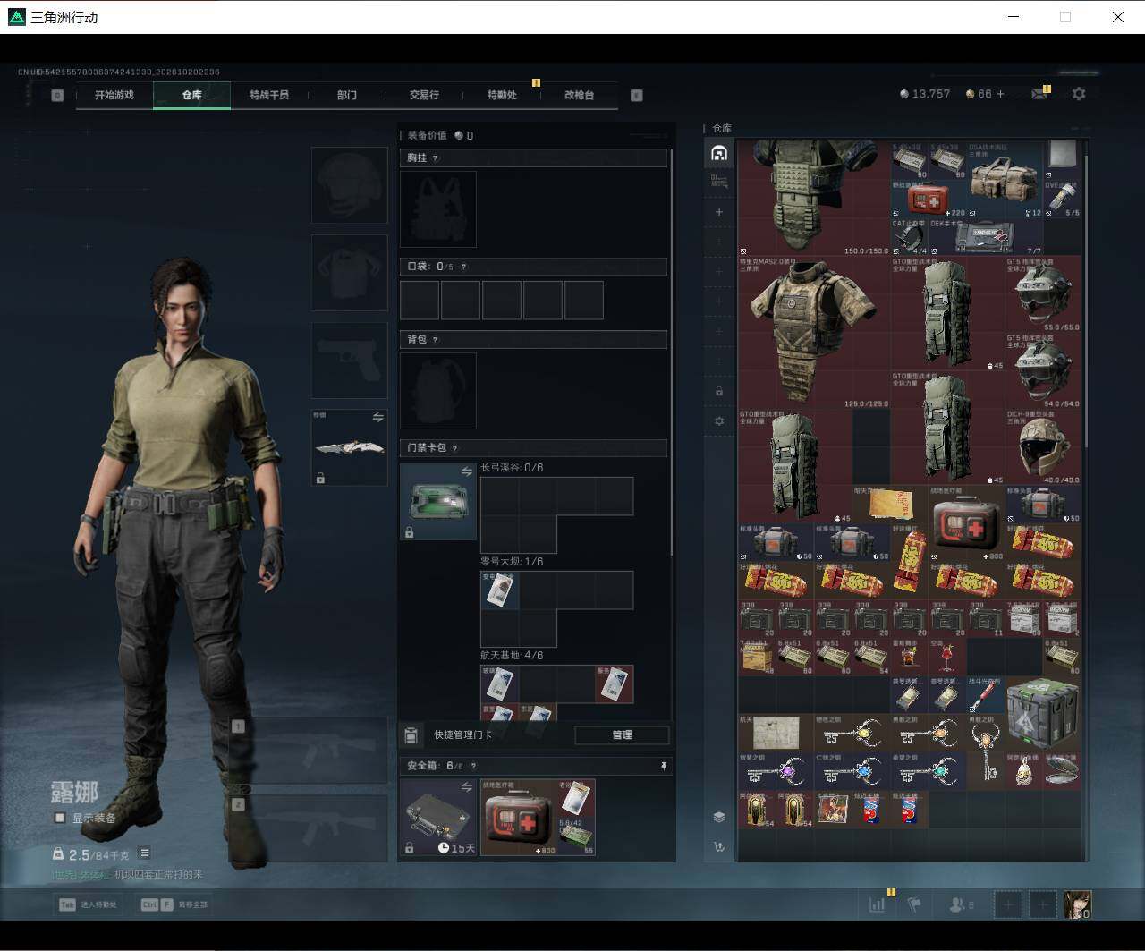Screen dimensions: 1145x951
Task: Toggle the 显示装备 checkbox
Action: (x=60, y=818)
